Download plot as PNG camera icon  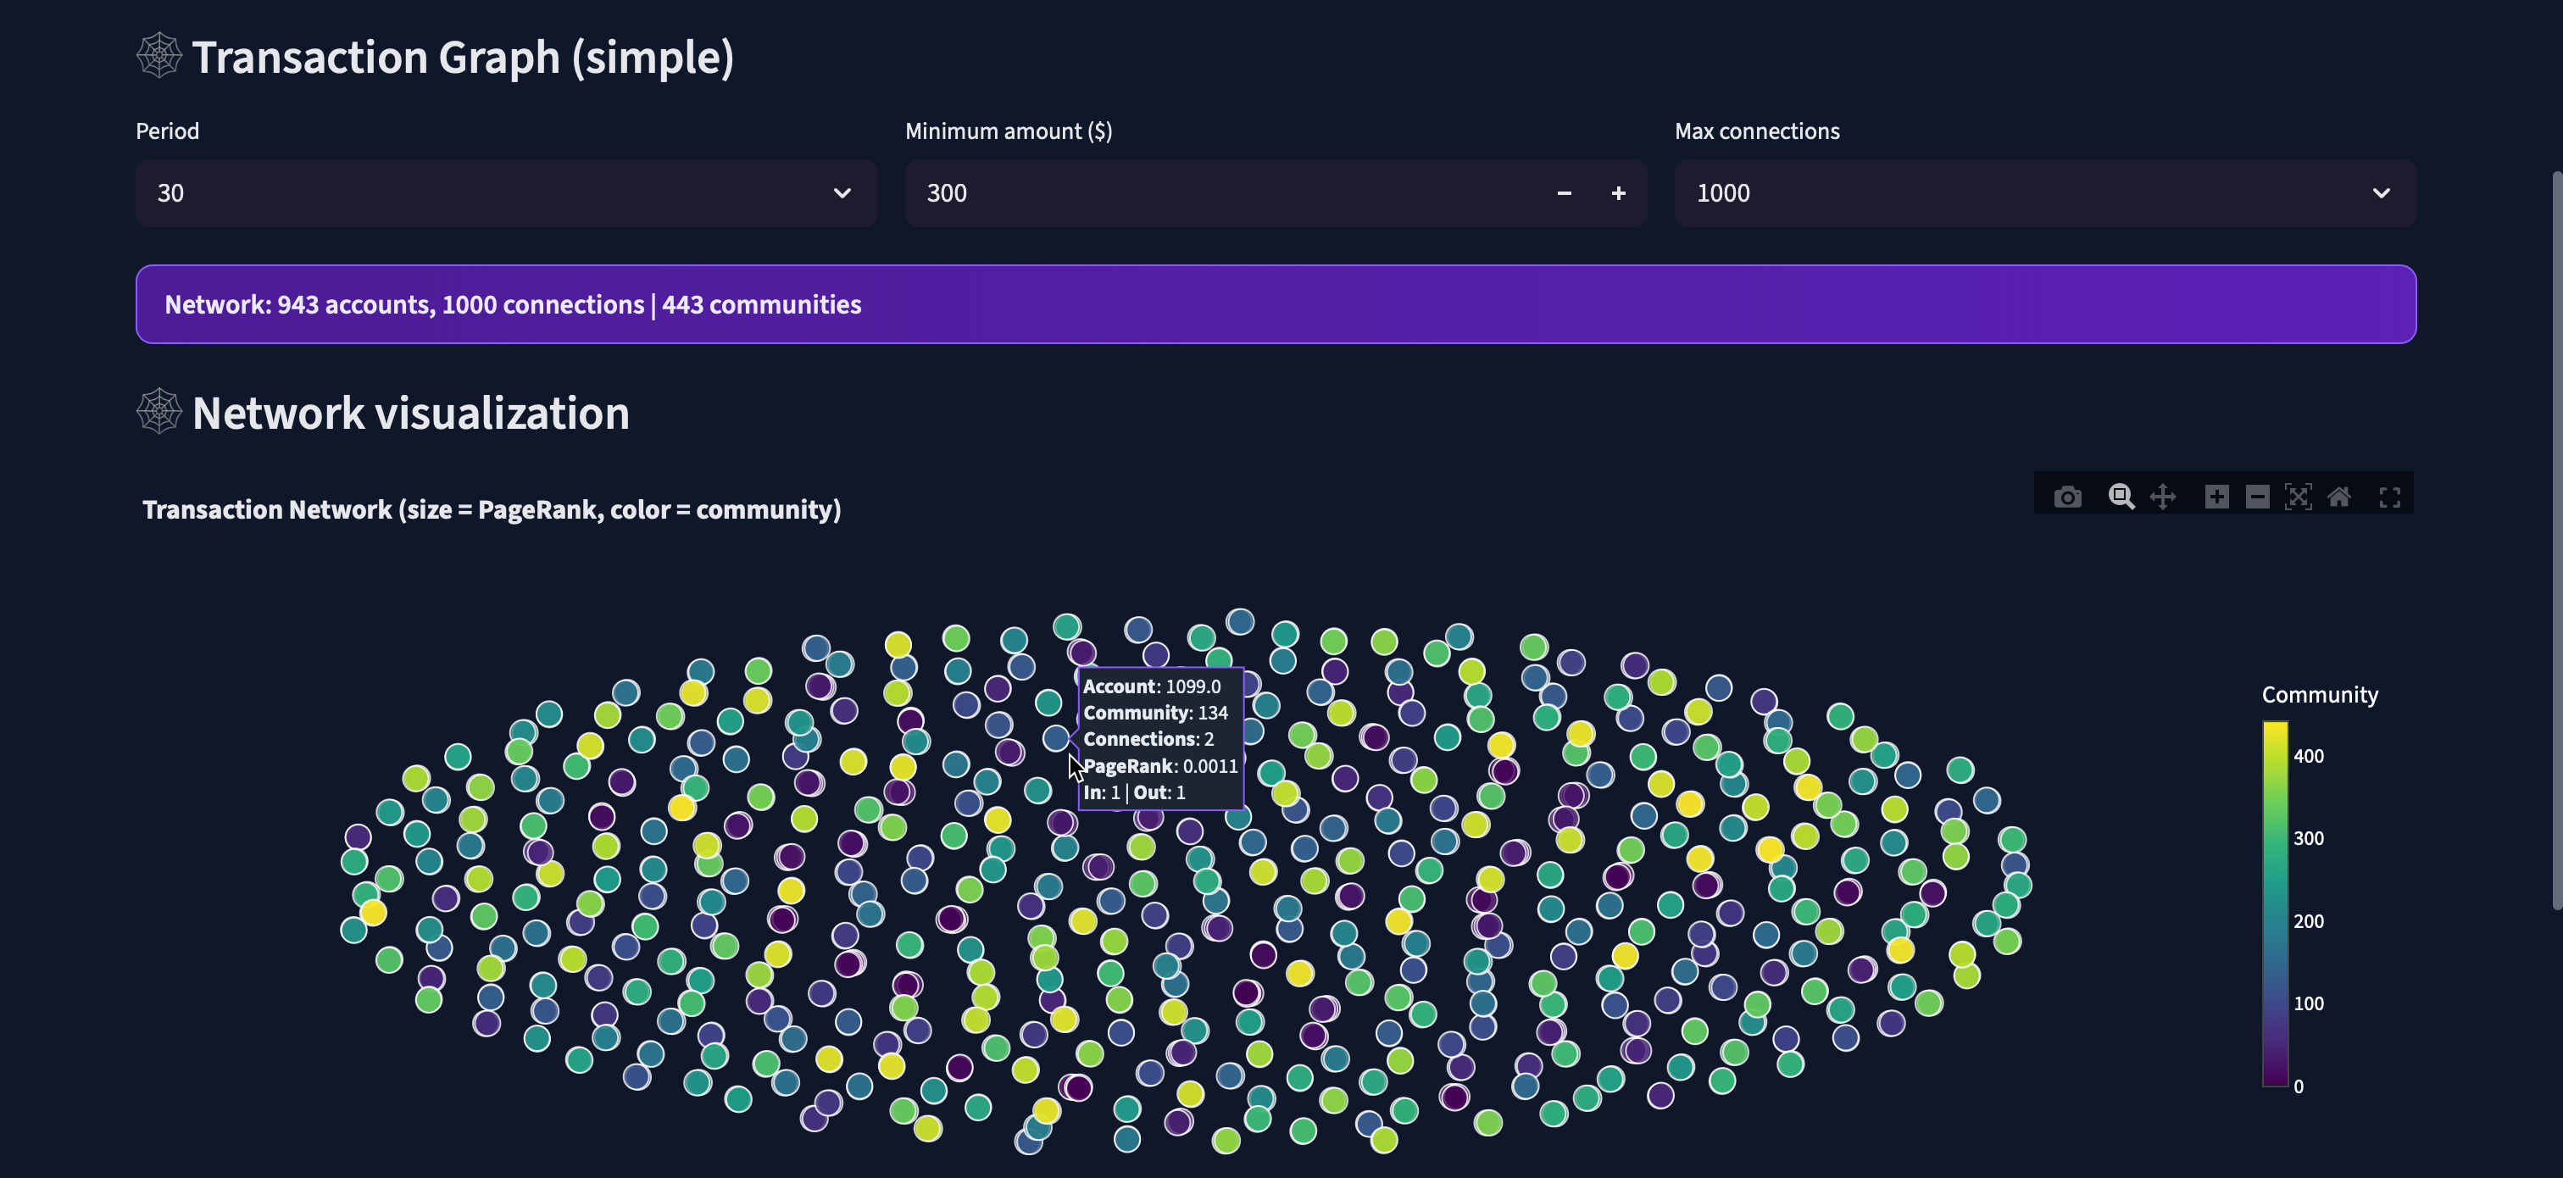[2067, 497]
